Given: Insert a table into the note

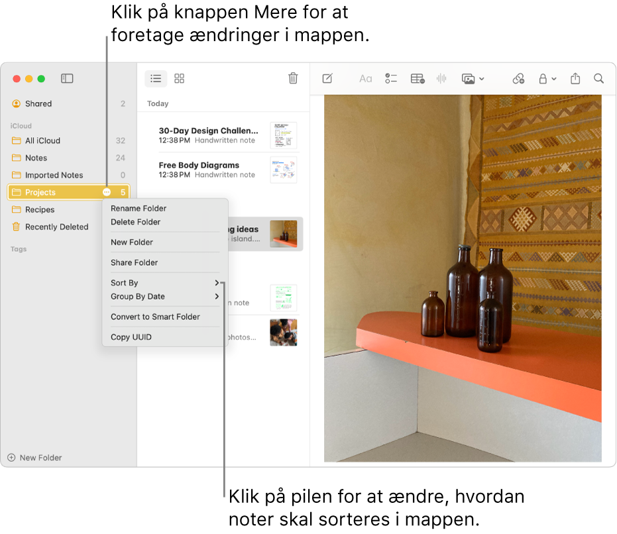Looking at the screenshot, I should click(x=418, y=78).
